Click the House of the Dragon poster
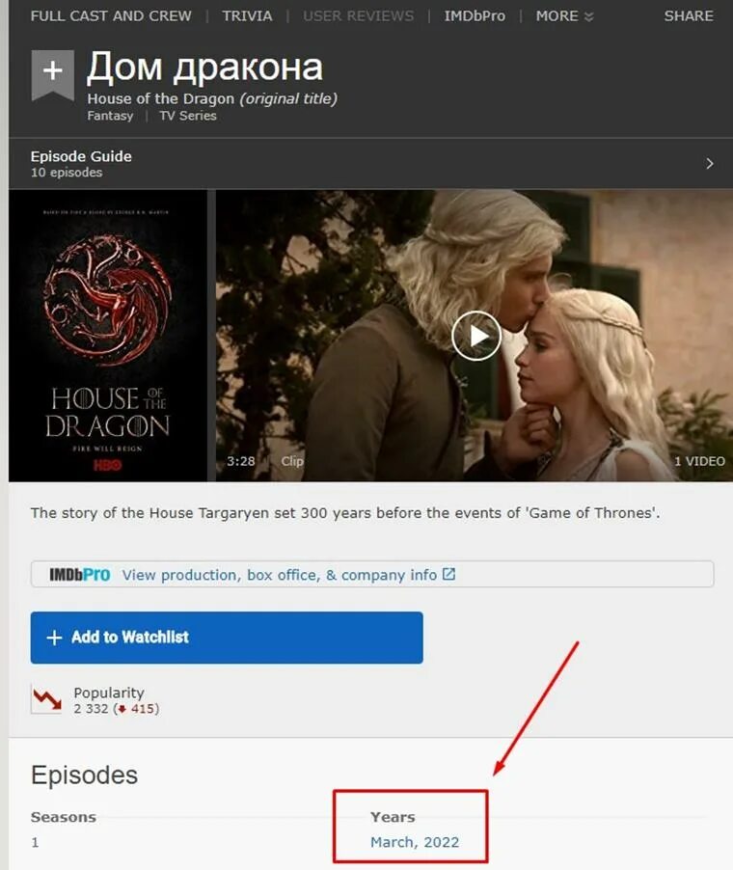Viewport: 733px width, 870px height. coord(108,336)
